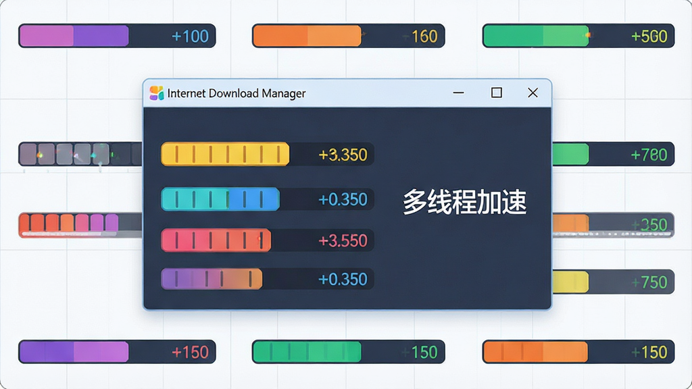Click the +0.350 value beside purple-orange bar
The height and width of the screenshot is (389, 692).
pyautogui.click(x=343, y=279)
